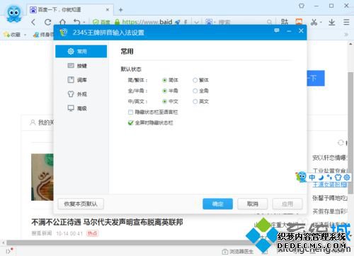Expand the address bar dropdown chevron
Image resolution: width=354 pixels, height=256 pixels.
196,22
